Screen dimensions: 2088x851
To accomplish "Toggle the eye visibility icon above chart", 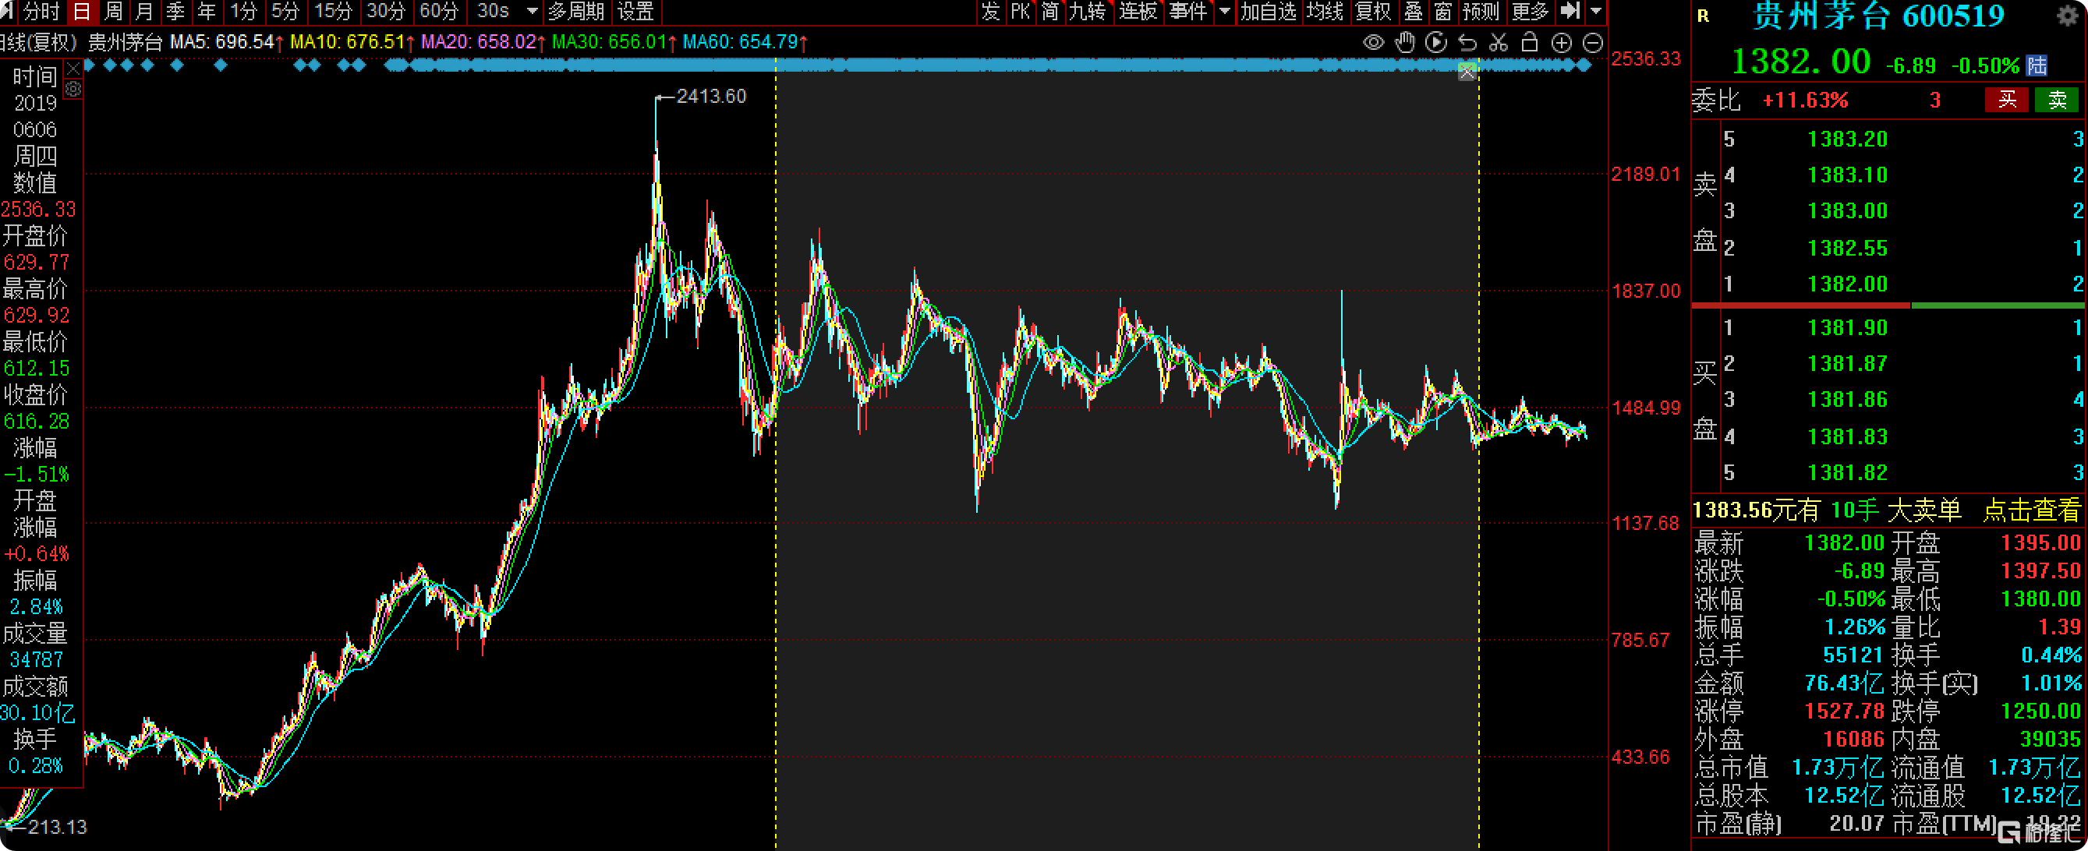I will (x=1373, y=42).
